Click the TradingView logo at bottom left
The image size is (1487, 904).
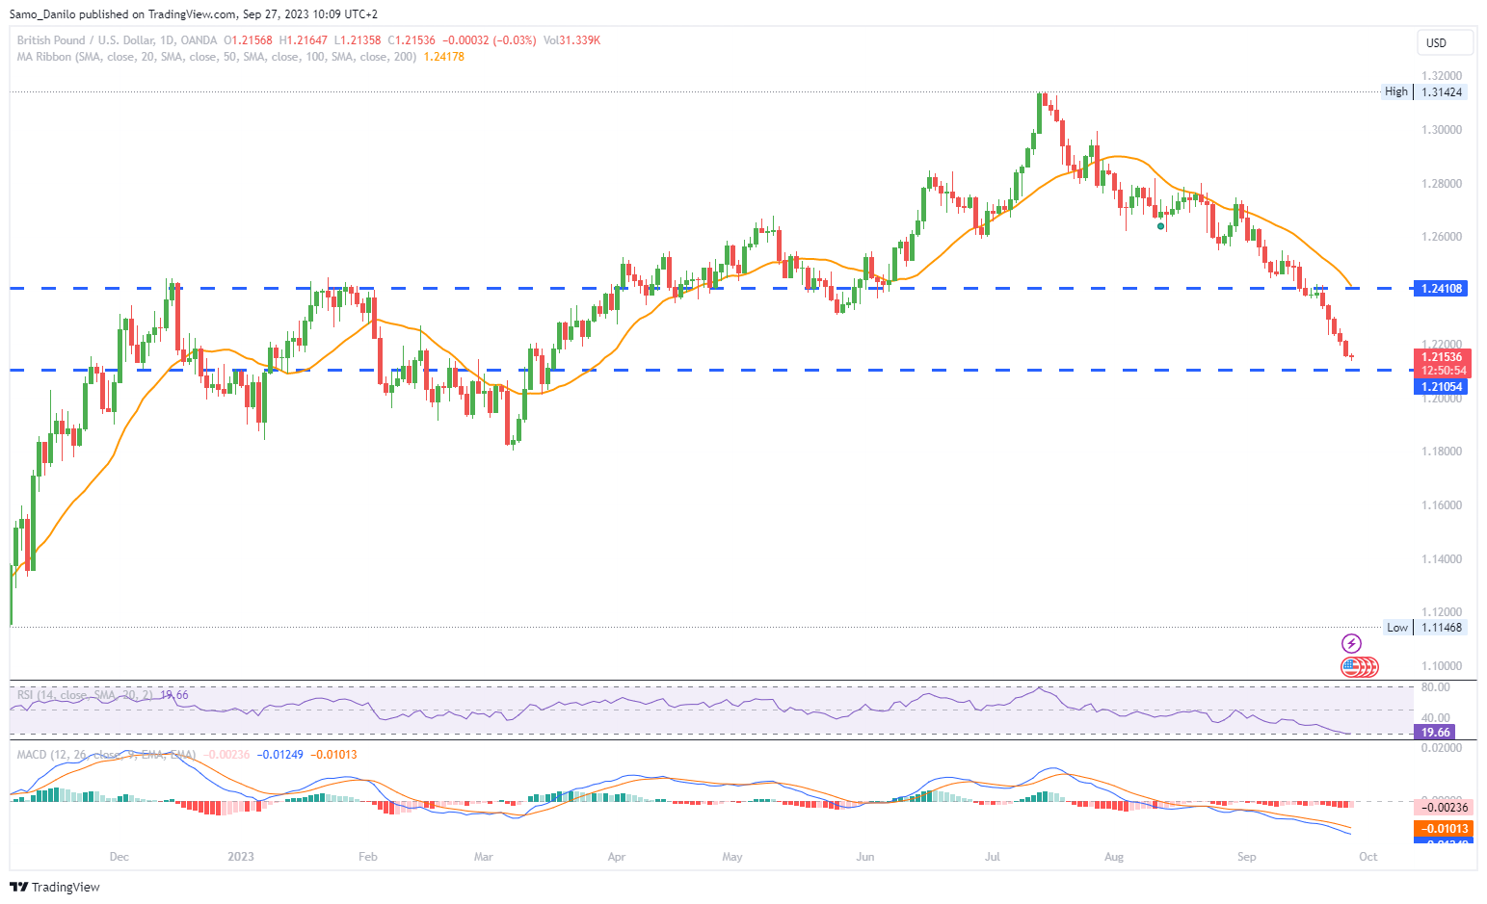click(x=55, y=887)
